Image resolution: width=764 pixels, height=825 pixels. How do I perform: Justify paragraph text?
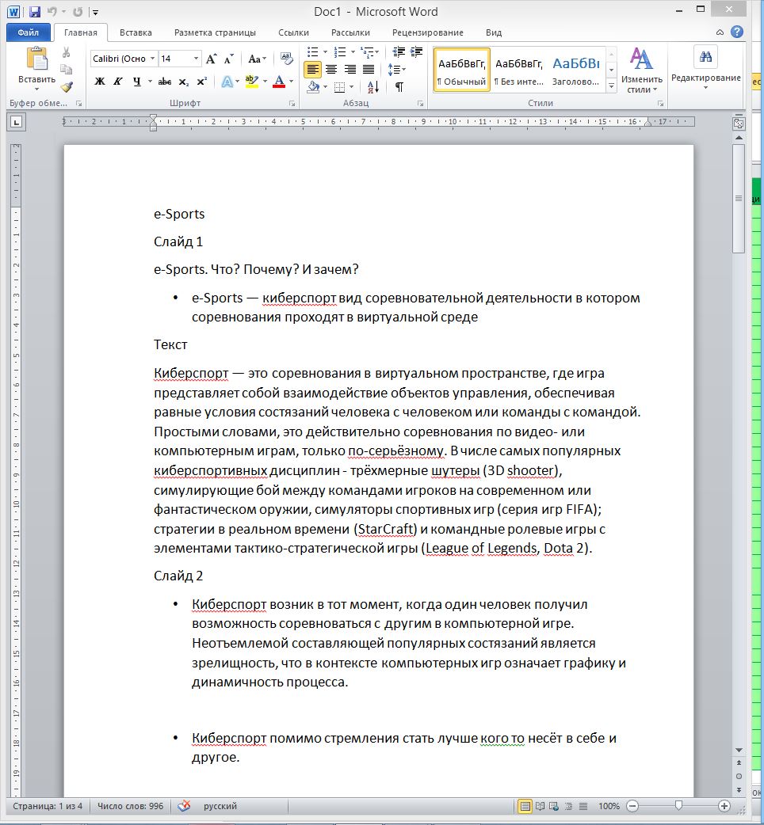click(368, 70)
